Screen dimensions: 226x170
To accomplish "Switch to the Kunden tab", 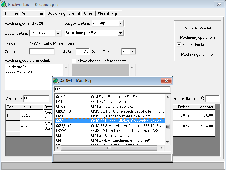I will pyautogui.click(x=11, y=14).
